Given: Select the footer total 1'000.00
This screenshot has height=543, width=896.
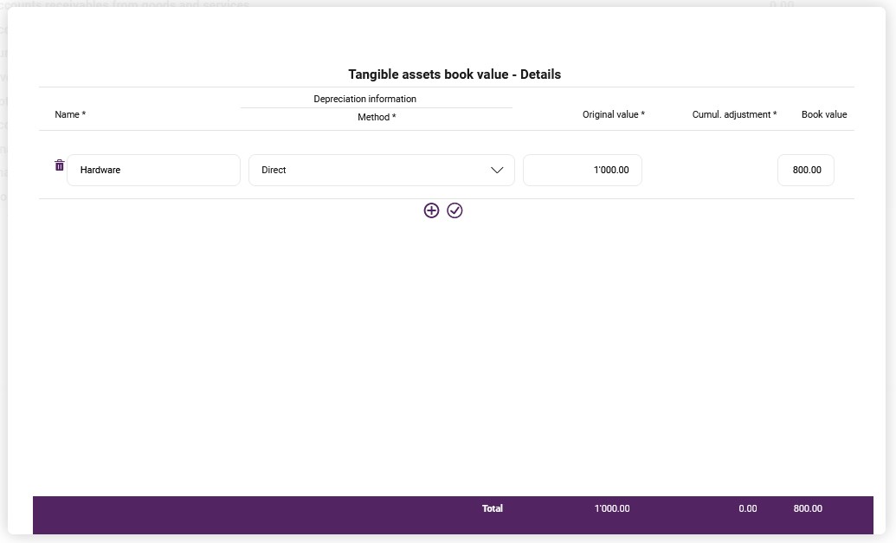Looking at the screenshot, I should (x=612, y=508).
